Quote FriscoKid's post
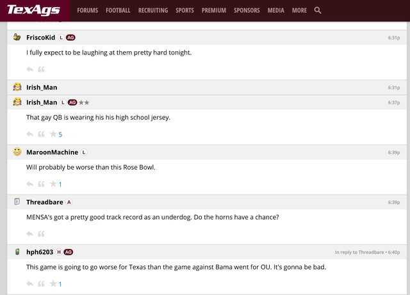Image resolution: width=410 pixels, height=295 pixels. (x=41, y=69)
